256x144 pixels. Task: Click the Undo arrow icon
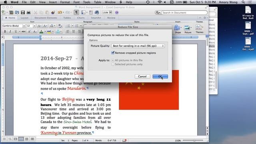(60, 12)
